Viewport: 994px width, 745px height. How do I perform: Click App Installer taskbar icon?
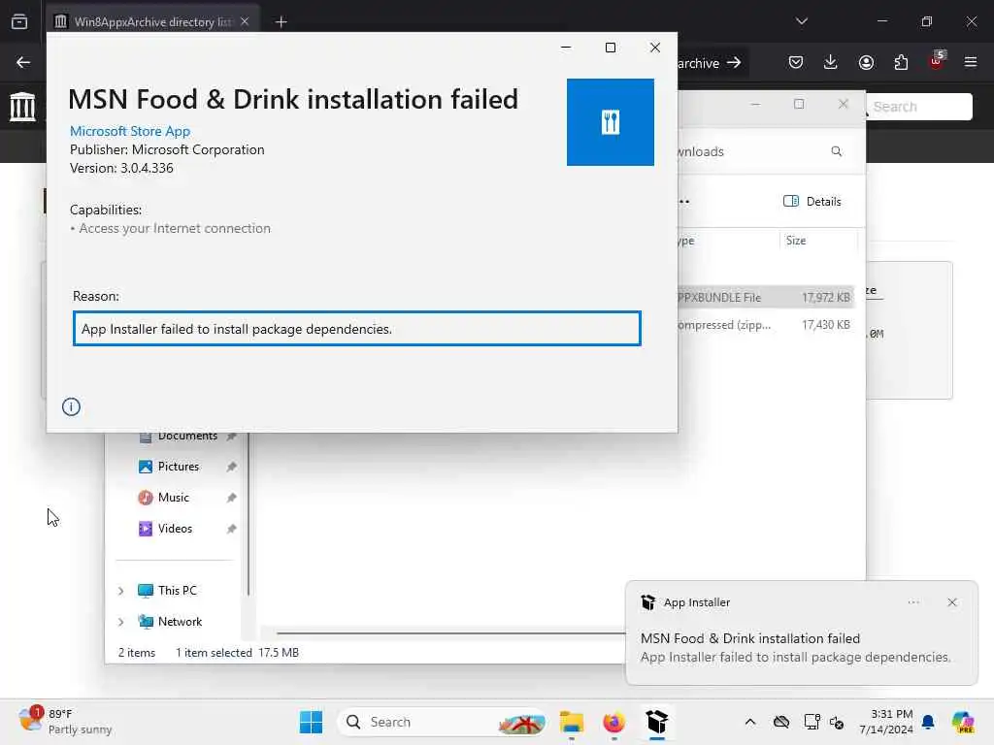[657, 722]
